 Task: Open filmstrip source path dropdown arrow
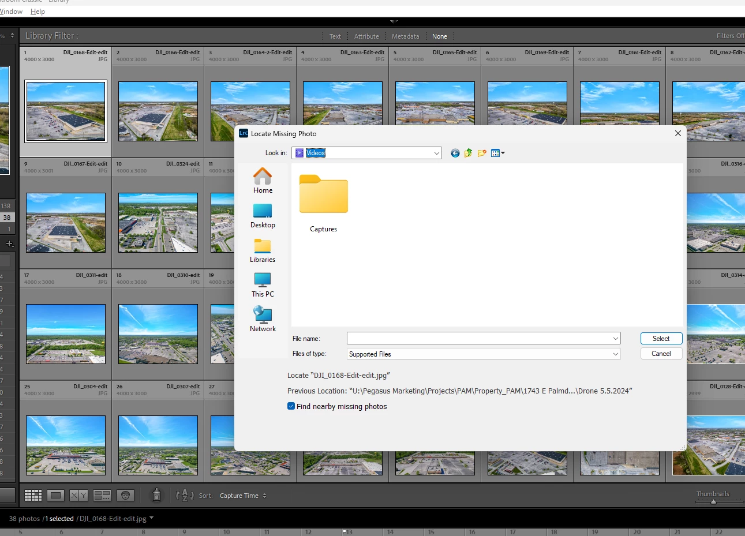[x=152, y=518]
